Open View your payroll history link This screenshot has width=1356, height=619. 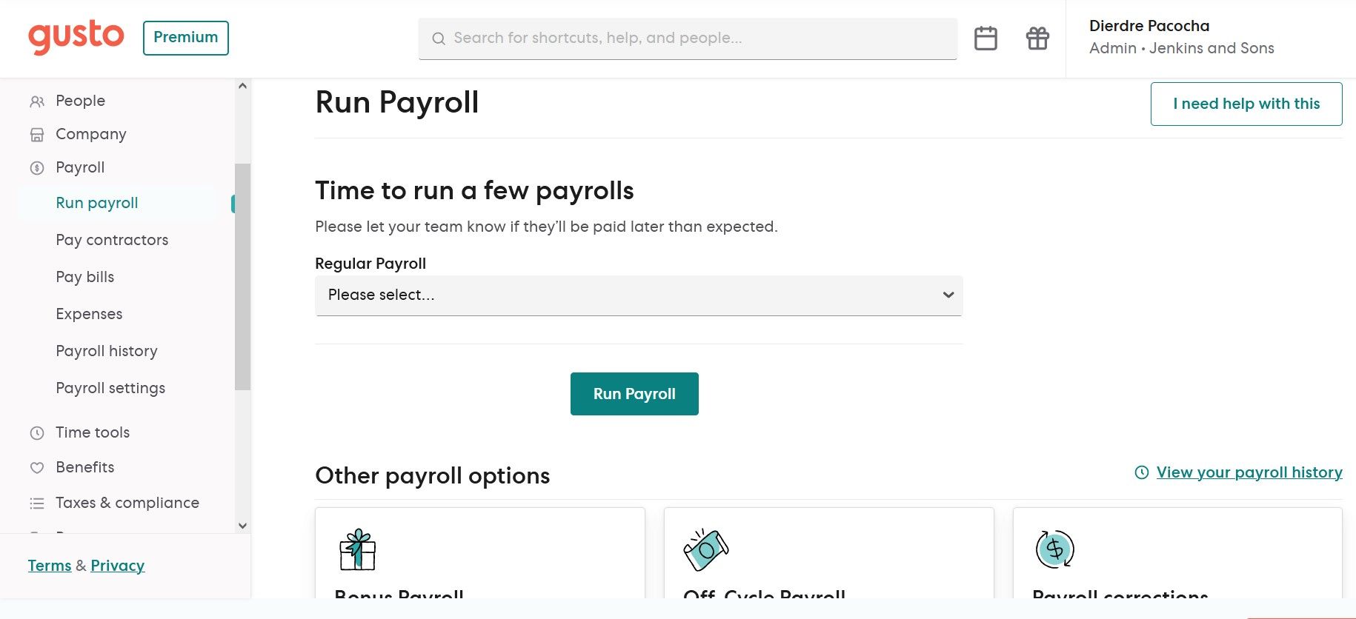(1249, 472)
